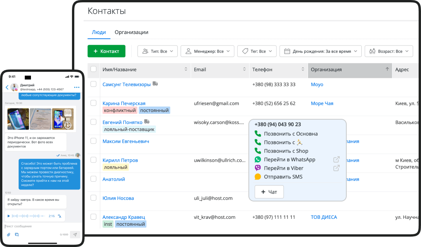The image size is (421, 247).
Task: Select the checkbox beside Анатолий
Action: pyautogui.click(x=93, y=179)
